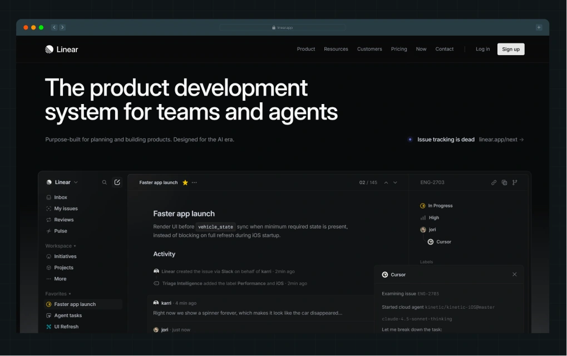Click the Issue tracking is dead announcement
The image size is (567, 356).
446,140
